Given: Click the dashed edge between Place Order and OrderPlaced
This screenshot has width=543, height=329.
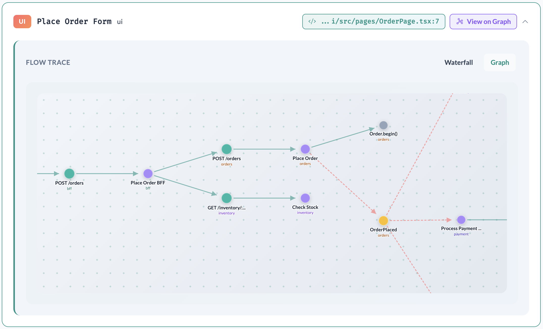Looking at the screenshot, I should pos(343,184).
